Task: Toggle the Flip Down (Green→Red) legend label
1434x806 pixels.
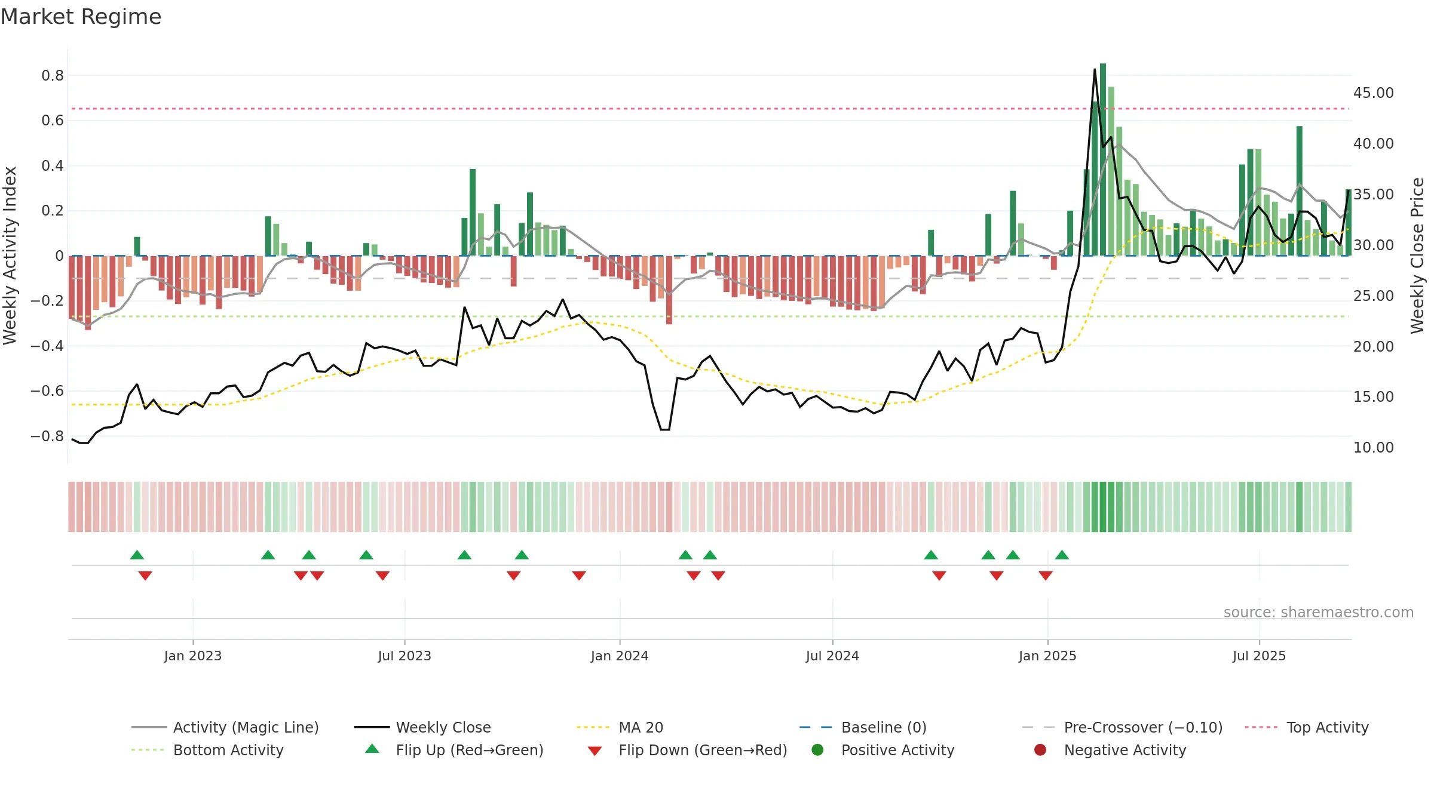Action: click(703, 750)
